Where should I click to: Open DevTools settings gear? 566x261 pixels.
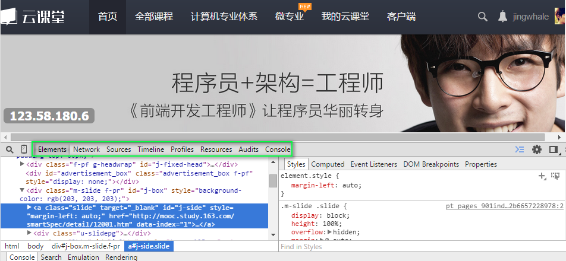point(537,149)
